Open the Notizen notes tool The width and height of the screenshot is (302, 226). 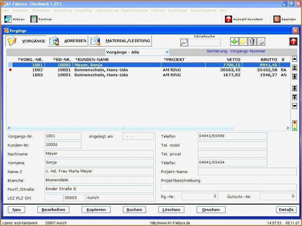15,19
